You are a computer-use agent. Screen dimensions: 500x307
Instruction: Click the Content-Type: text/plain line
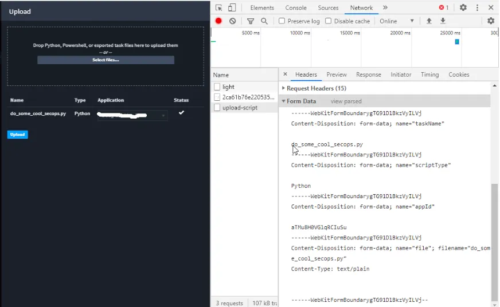(x=330, y=269)
